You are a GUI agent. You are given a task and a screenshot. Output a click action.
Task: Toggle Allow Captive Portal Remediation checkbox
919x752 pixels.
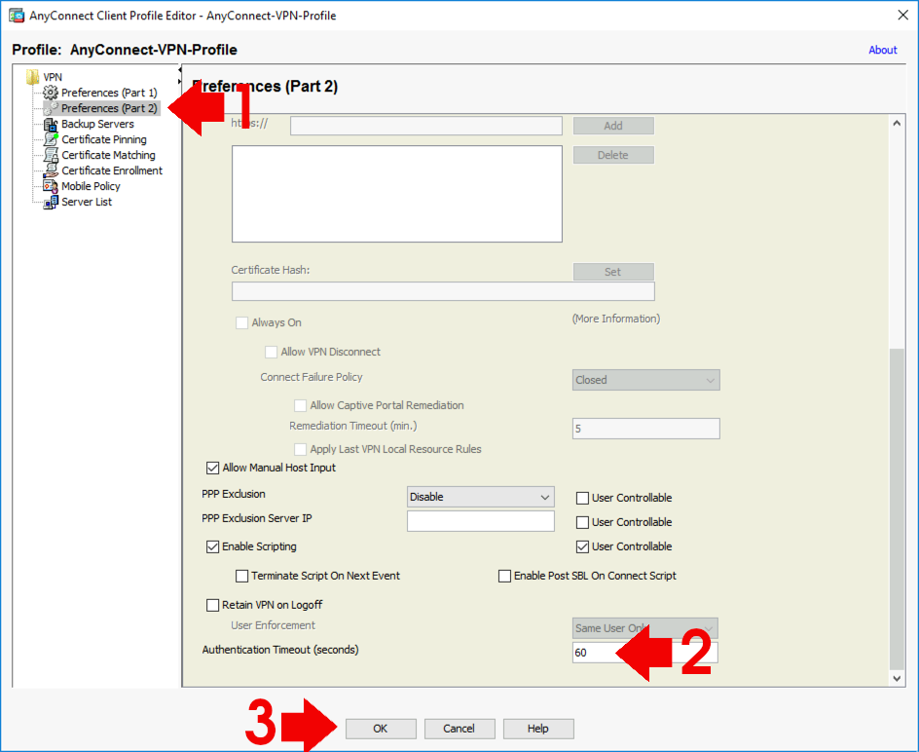point(300,405)
